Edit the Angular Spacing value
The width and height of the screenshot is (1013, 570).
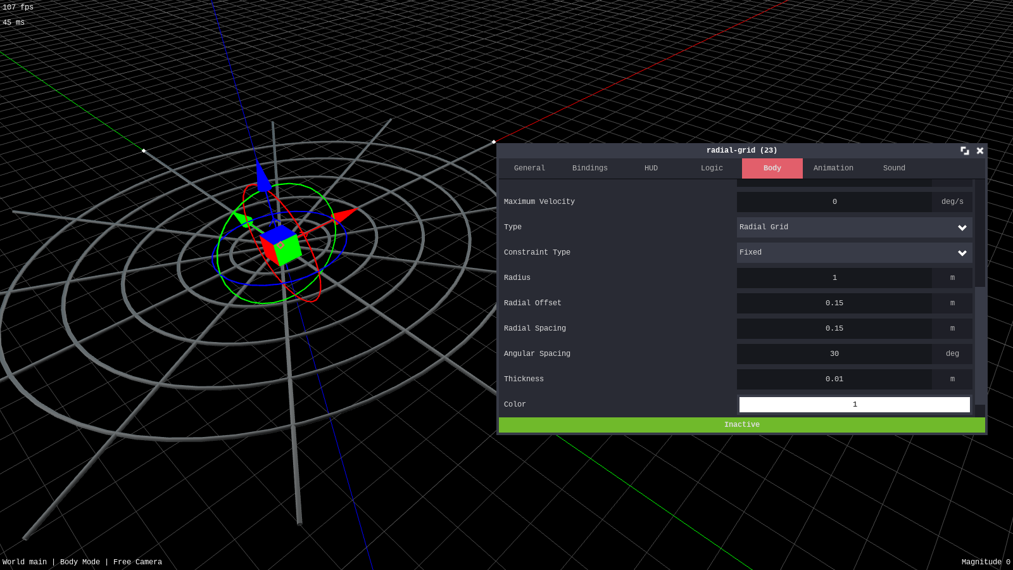click(834, 354)
